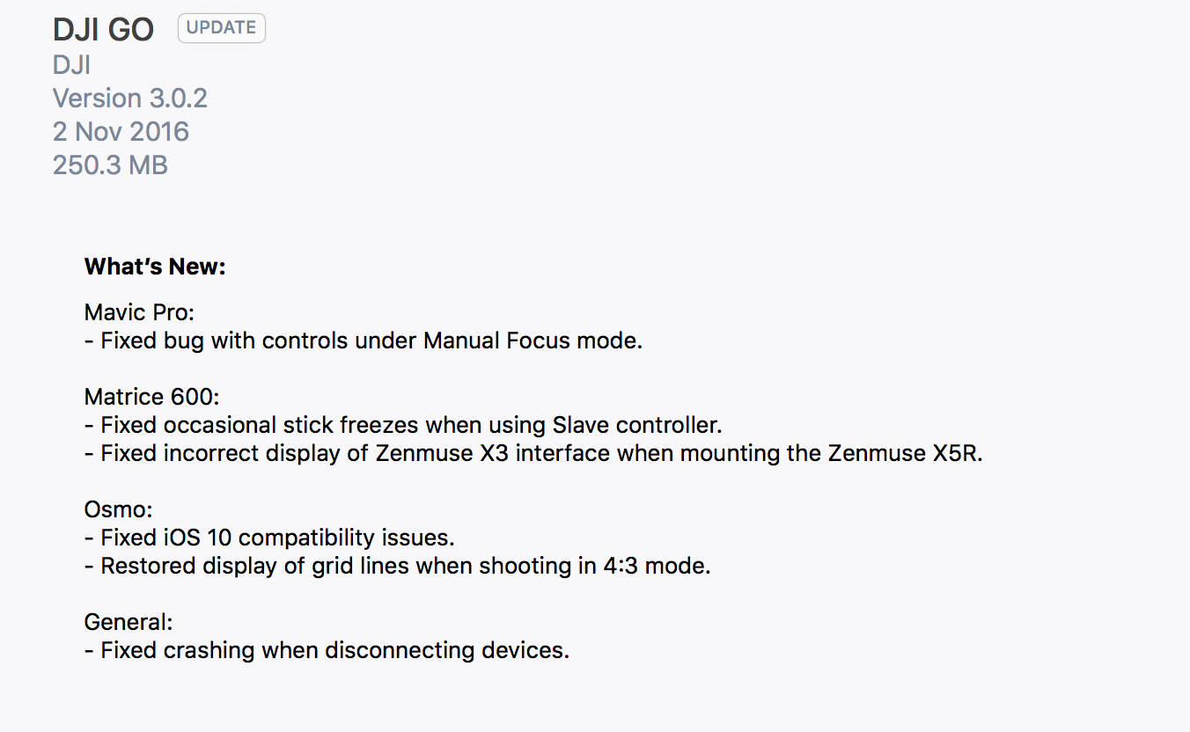This screenshot has width=1190, height=732.
Task: Click the Slave controller stick freezes line
Action: point(403,425)
